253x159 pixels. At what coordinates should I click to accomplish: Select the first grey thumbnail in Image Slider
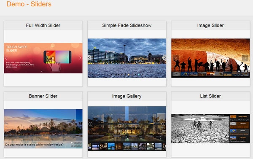[x=176, y=74]
